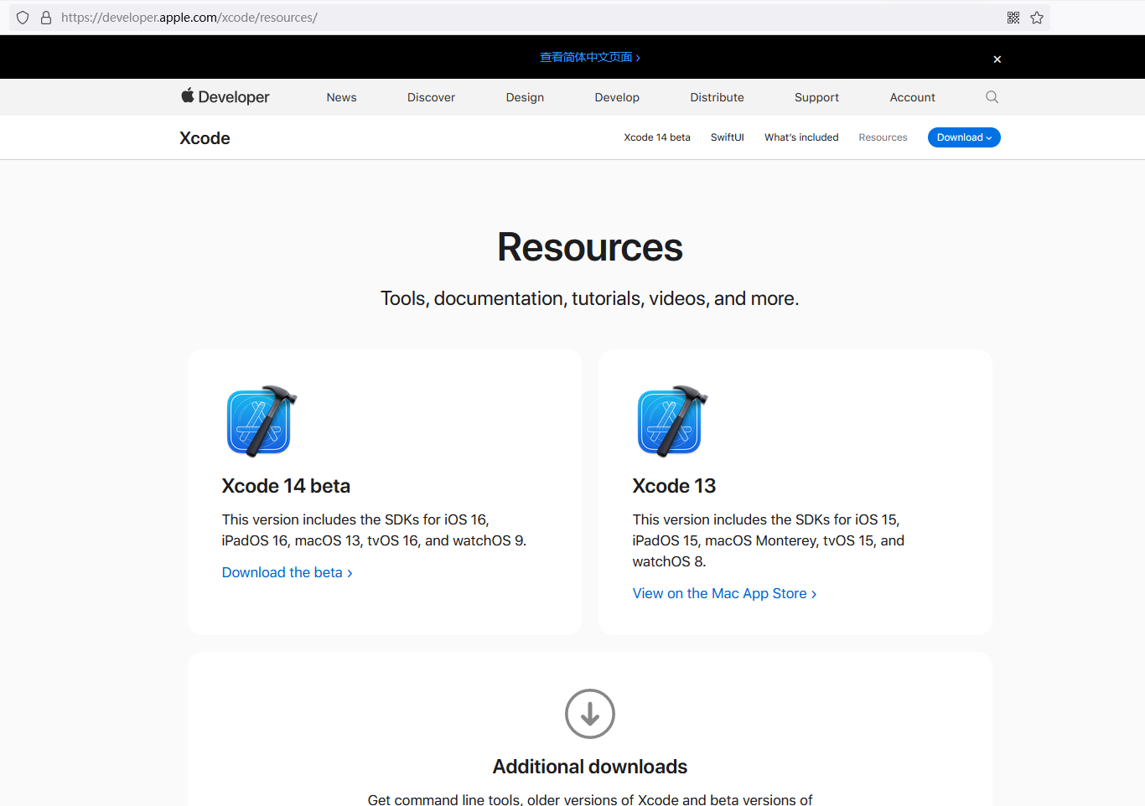Click the Xcode 13 card heading
Viewport: 1145px width, 806px height.
pos(674,486)
